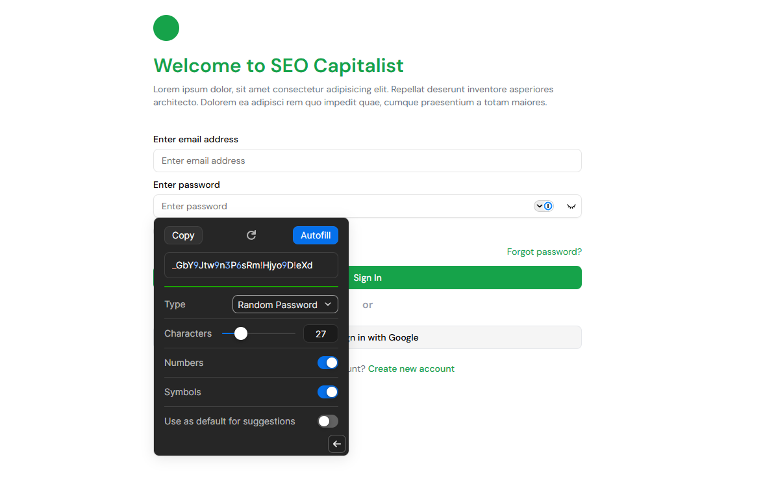The height and width of the screenshot is (492, 763).
Task: Click the blue password manager icon in field
Action: coord(549,205)
